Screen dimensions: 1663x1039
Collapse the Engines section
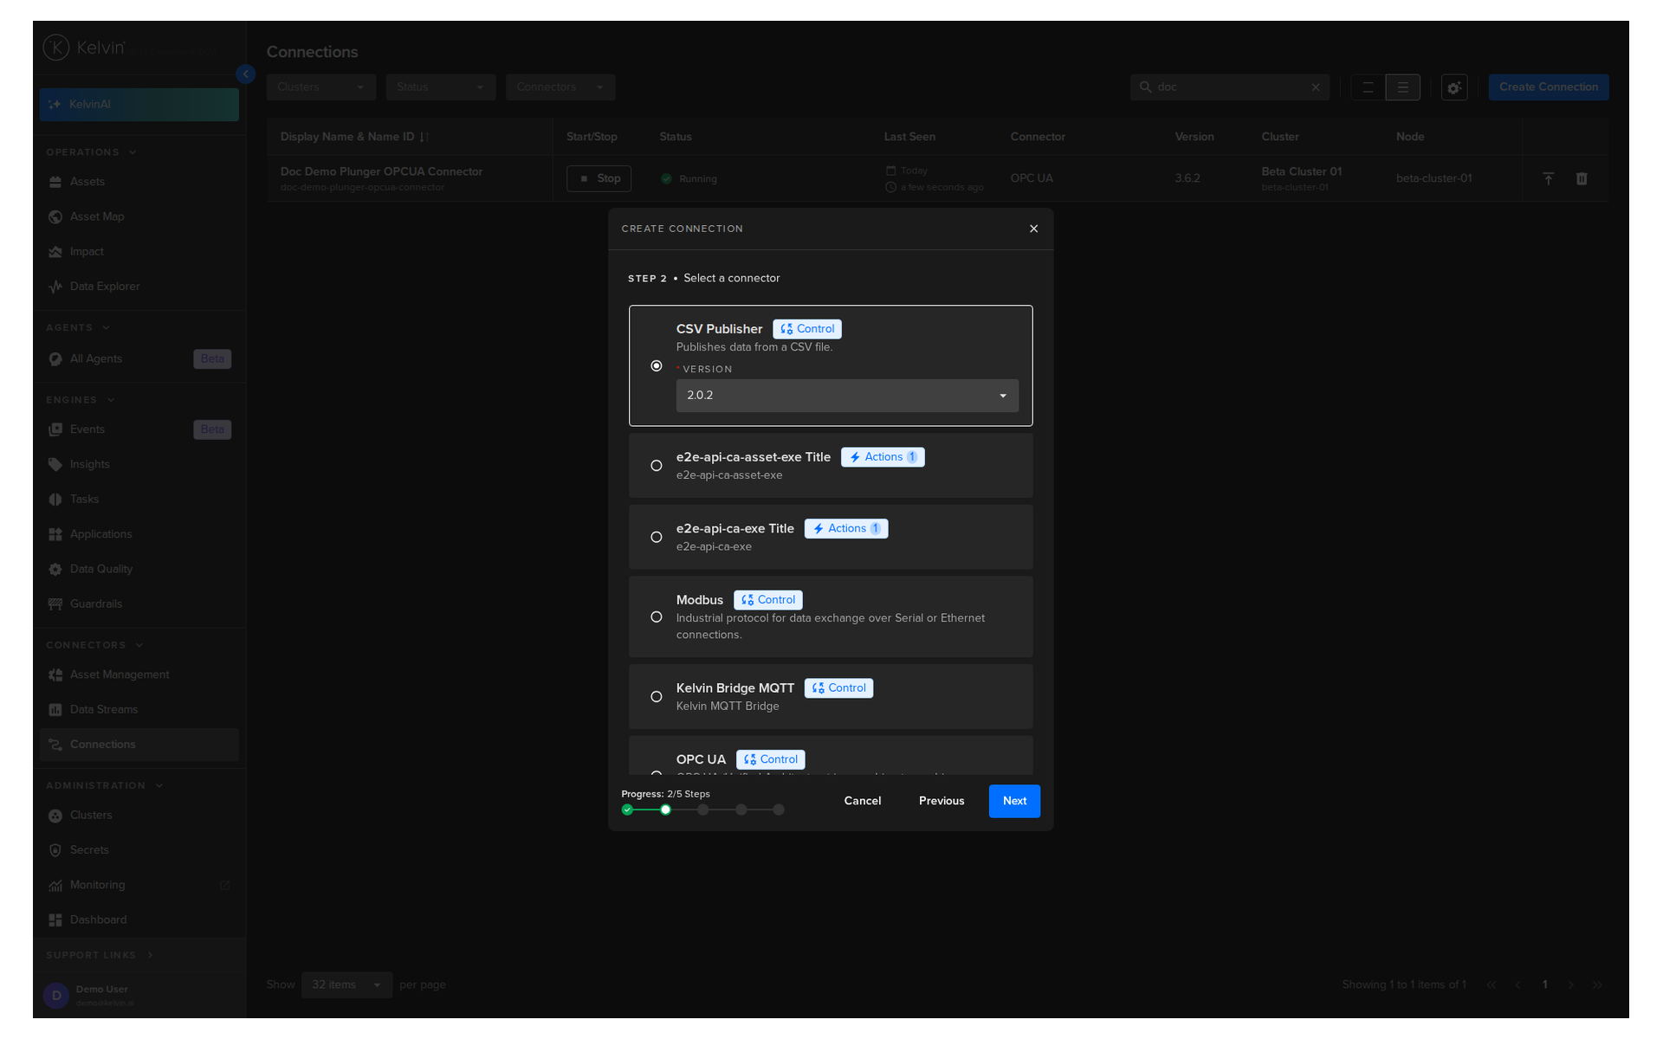click(81, 400)
